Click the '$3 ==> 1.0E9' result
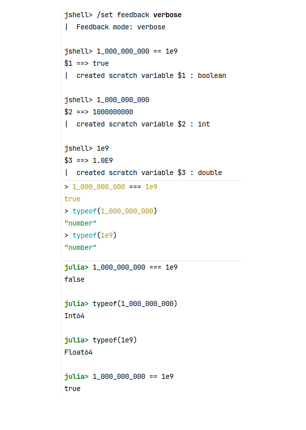 pyautogui.click(x=89, y=160)
